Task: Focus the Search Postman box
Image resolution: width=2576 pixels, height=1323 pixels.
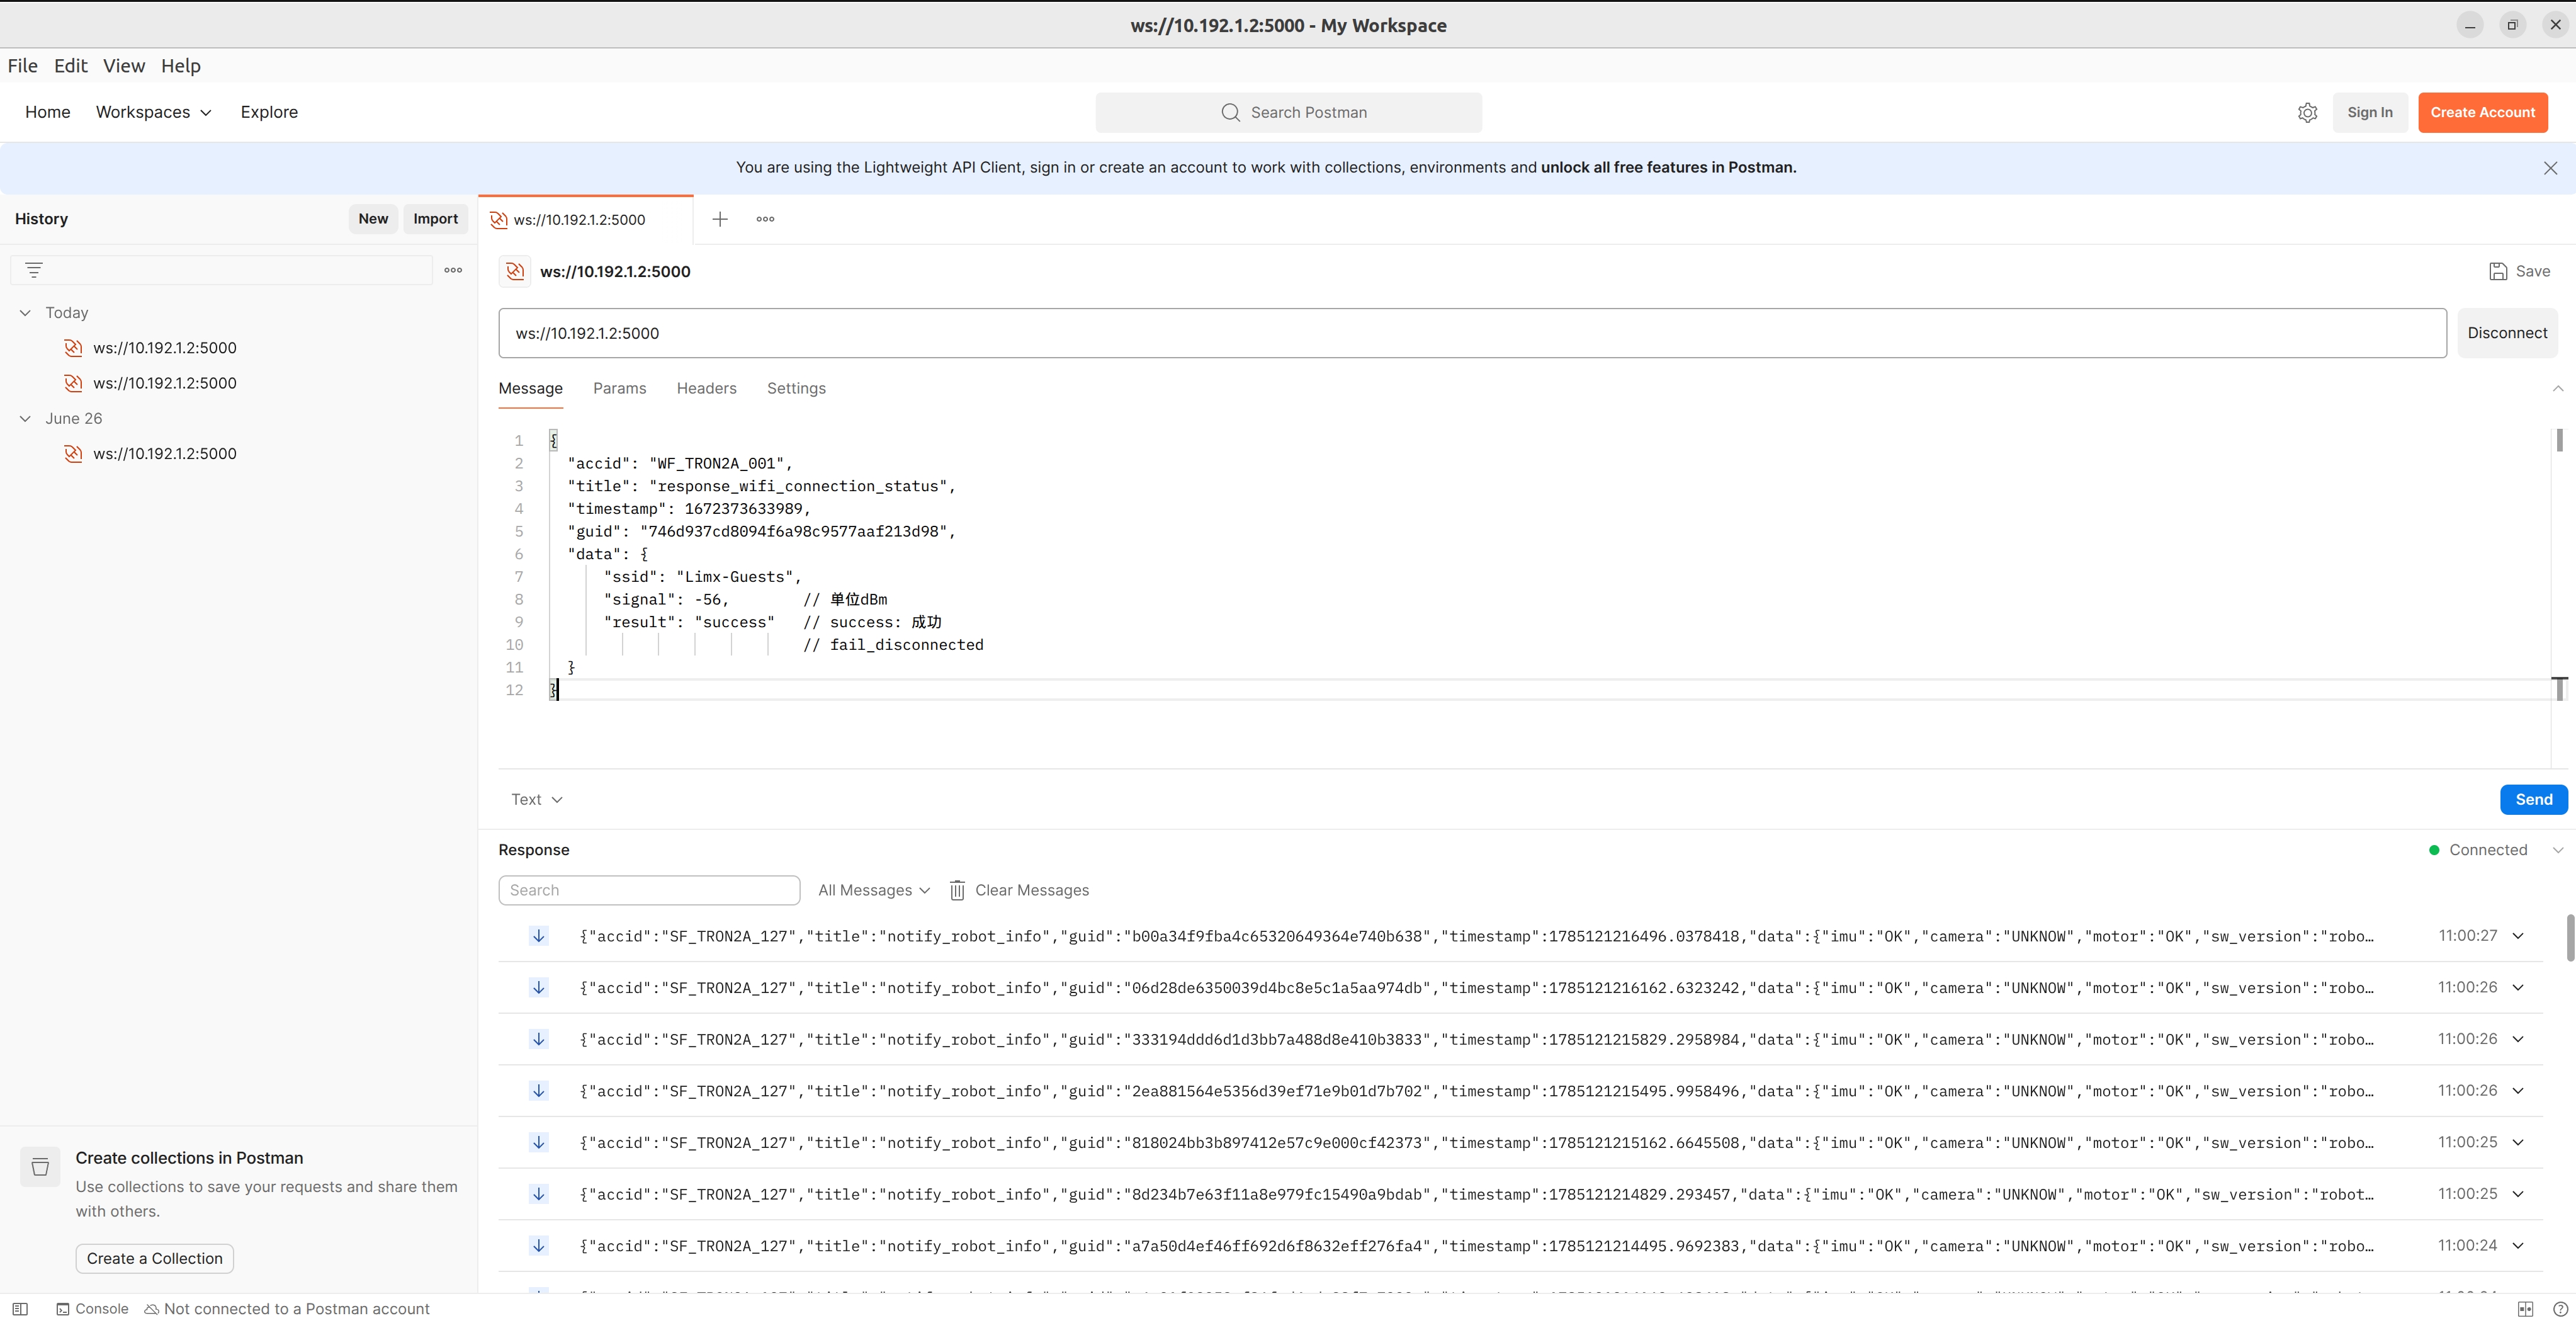Action: [1288, 113]
